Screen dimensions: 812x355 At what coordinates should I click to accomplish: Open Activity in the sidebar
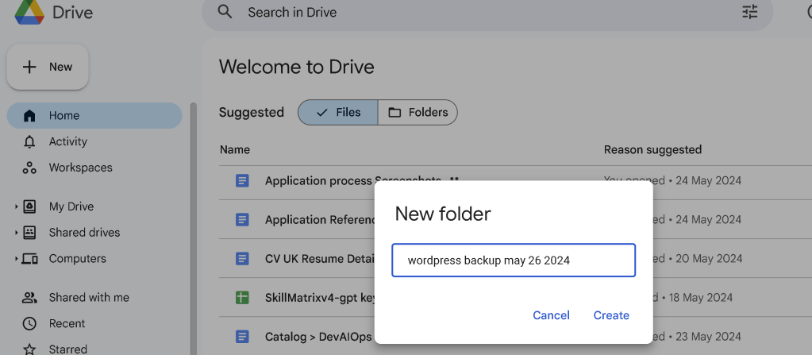click(67, 141)
